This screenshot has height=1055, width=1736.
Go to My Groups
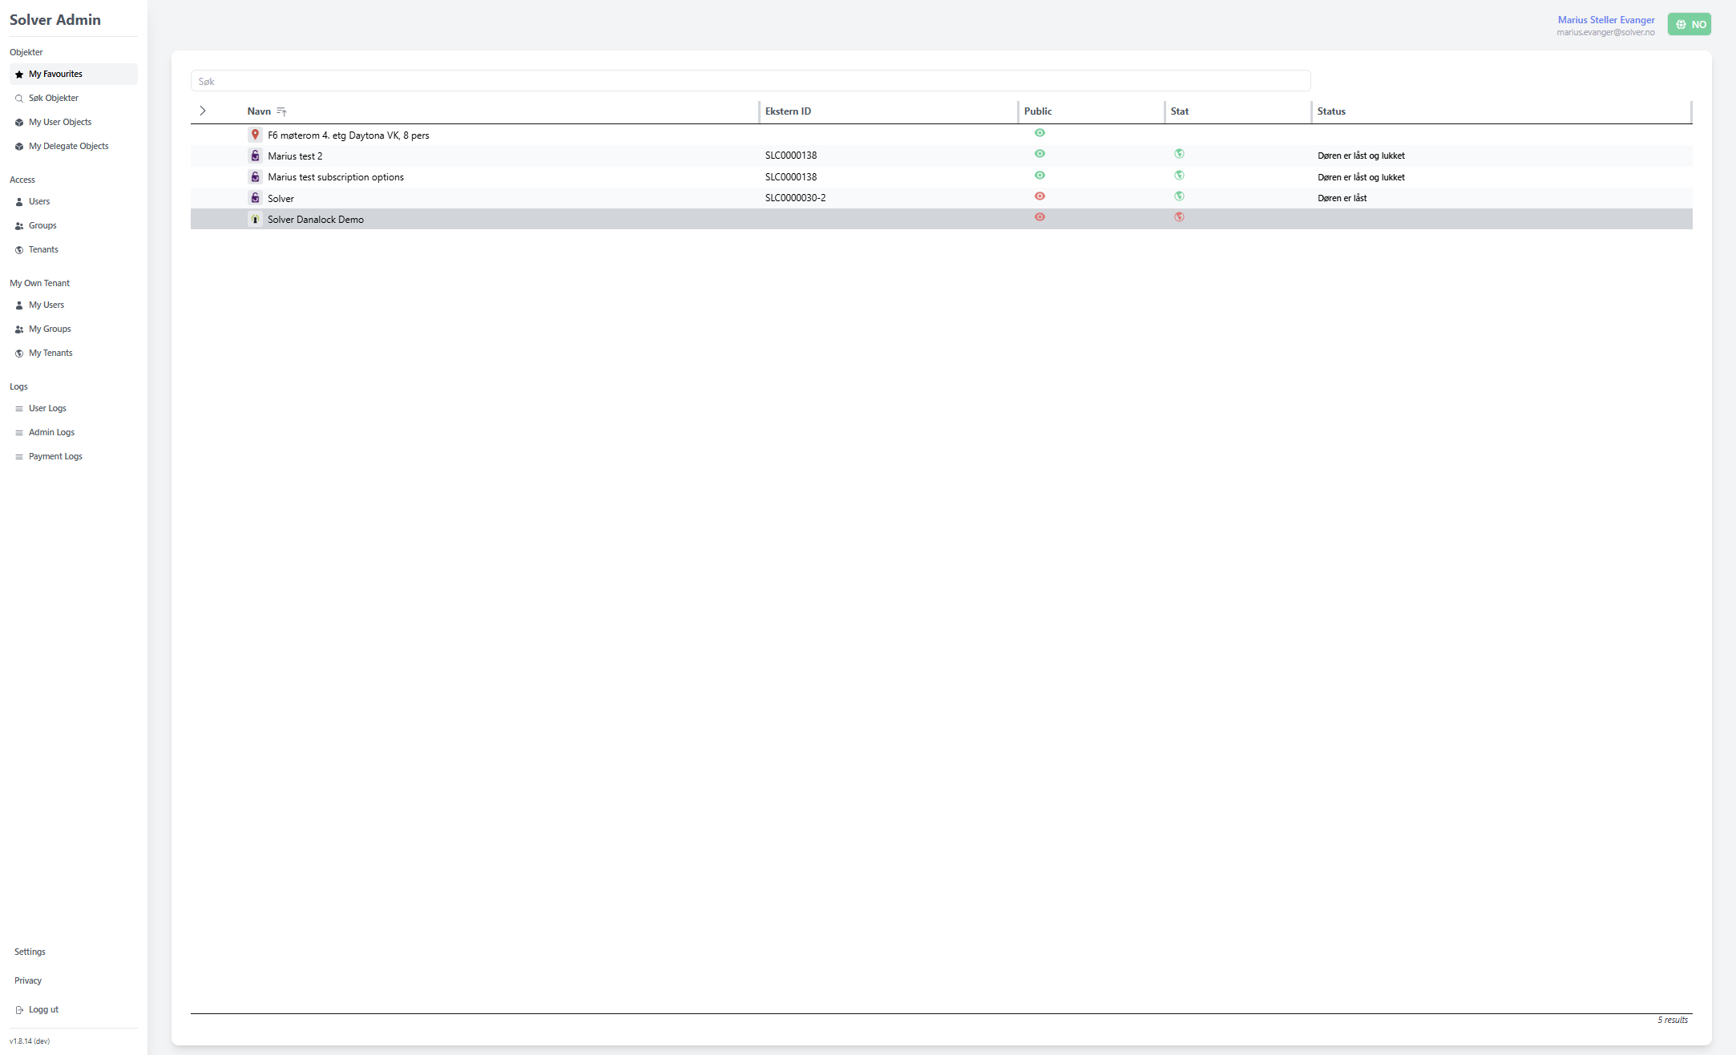(x=74, y=329)
